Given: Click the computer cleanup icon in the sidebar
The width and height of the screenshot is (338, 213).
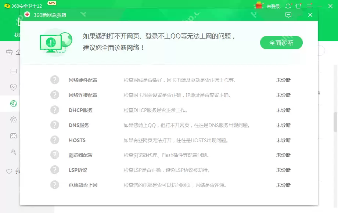Looking at the screenshot, I should pos(14,71).
